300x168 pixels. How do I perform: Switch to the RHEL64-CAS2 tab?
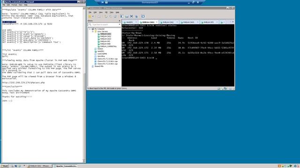pyautogui.click(x=168, y=22)
